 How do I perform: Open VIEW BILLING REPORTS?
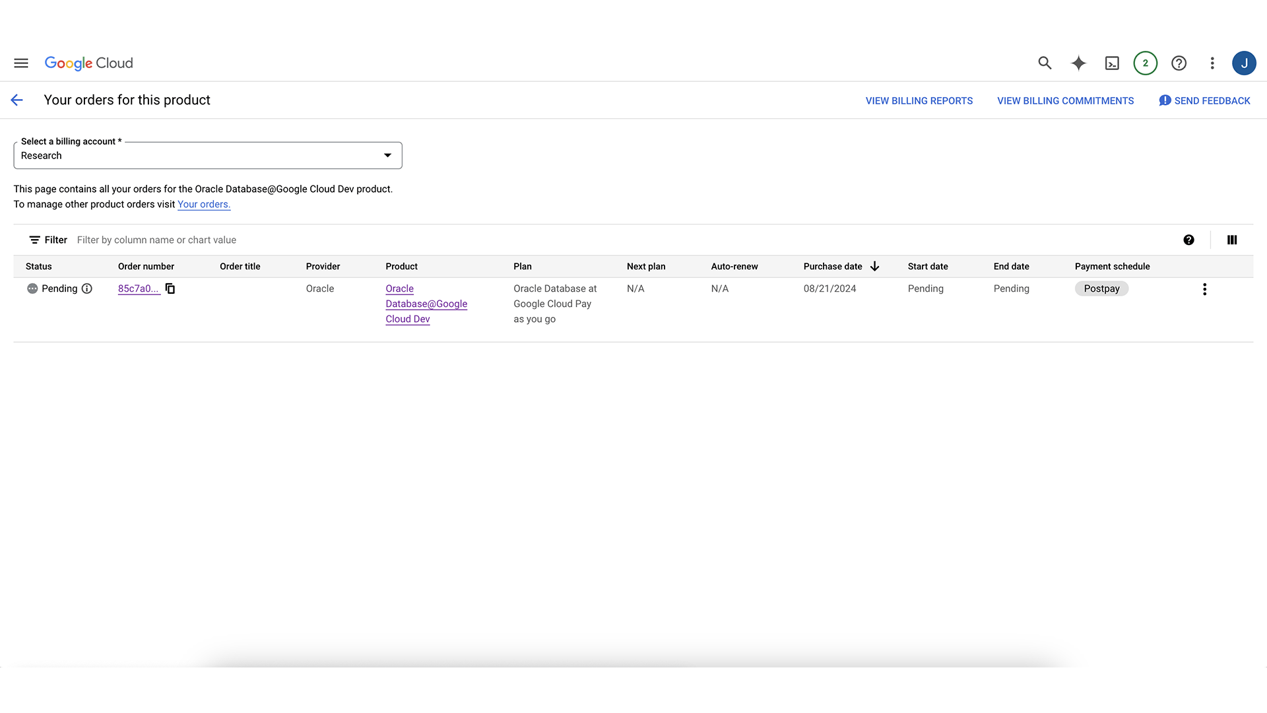[x=919, y=100]
